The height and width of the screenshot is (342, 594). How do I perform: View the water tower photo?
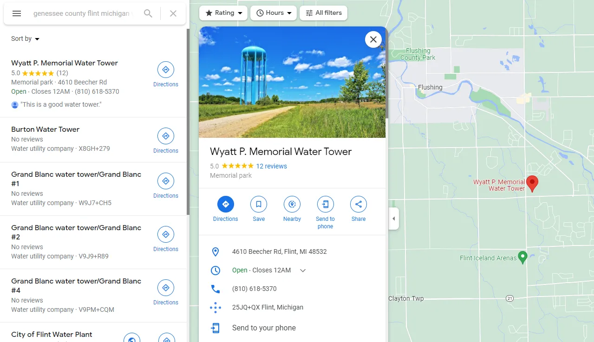point(292,82)
